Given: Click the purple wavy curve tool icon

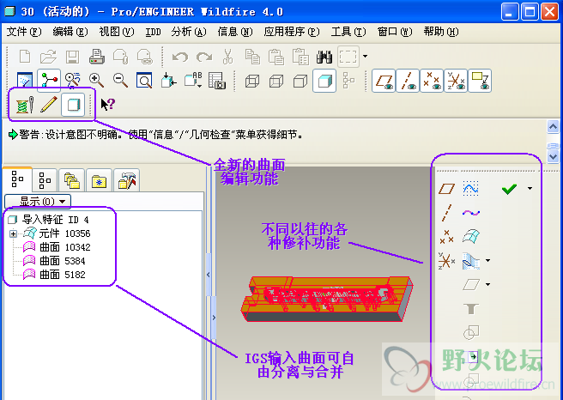Looking at the screenshot, I should point(470,213).
